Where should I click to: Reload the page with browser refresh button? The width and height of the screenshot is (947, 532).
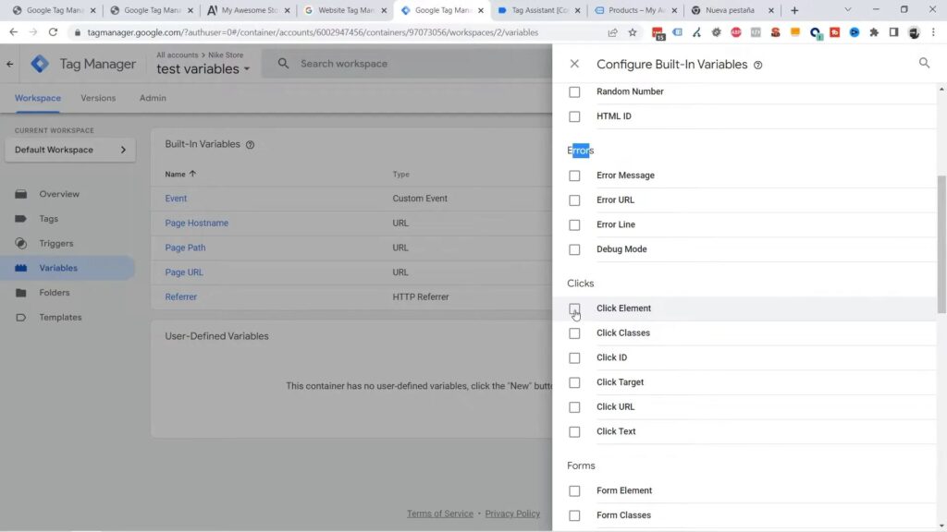53,32
